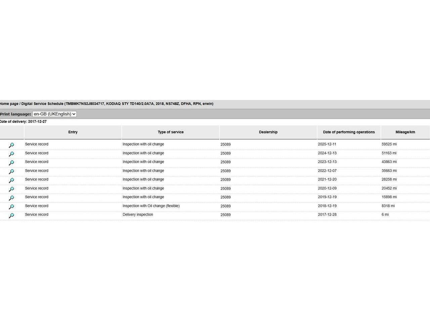Image resolution: width=430 pixels, height=322 pixels.
Task: Go to Home page breadcrumb link
Action: (9, 104)
